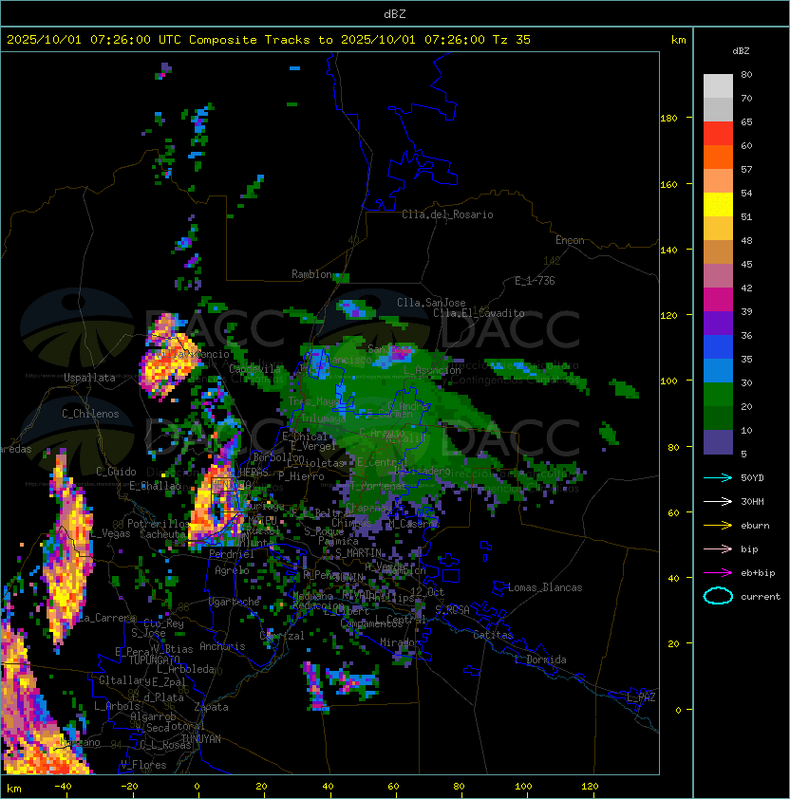Click the 'L_Asuncion' map label
The height and width of the screenshot is (799, 790).
pyautogui.click(x=432, y=370)
